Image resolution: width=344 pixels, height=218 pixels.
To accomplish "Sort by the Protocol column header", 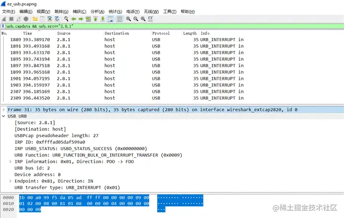I will [167, 33].
